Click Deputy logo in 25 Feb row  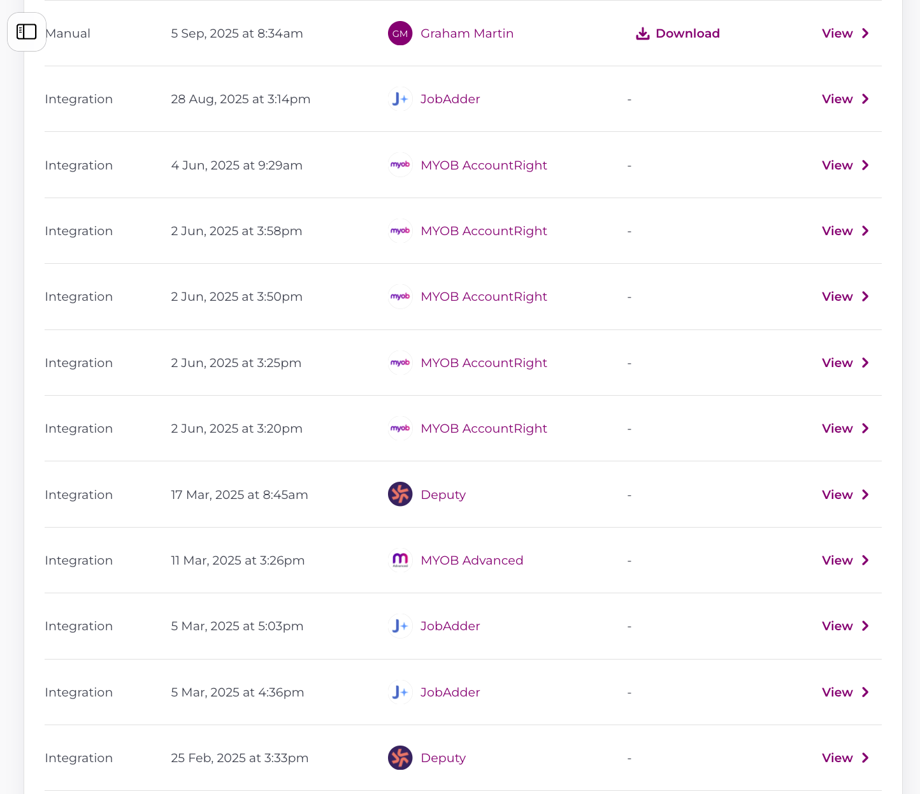point(400,758)
